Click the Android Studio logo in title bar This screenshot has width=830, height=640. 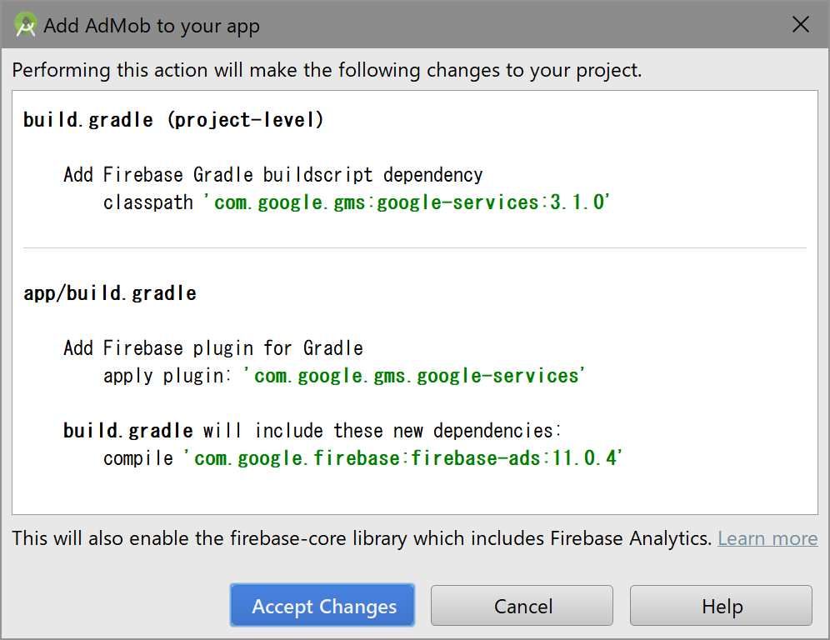[x=26, y=25]
